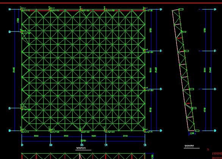Pick the rightmost axis bubble beneath the plan view
Image resolution: width=222 pixels, height=159 pixels.
point(145,145)
